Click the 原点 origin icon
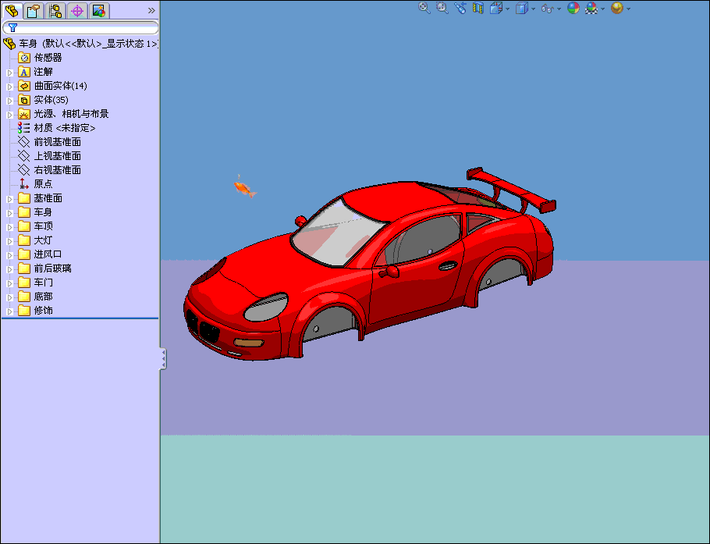The width and height of the screenshot is (710, 544). click(24, 184)
